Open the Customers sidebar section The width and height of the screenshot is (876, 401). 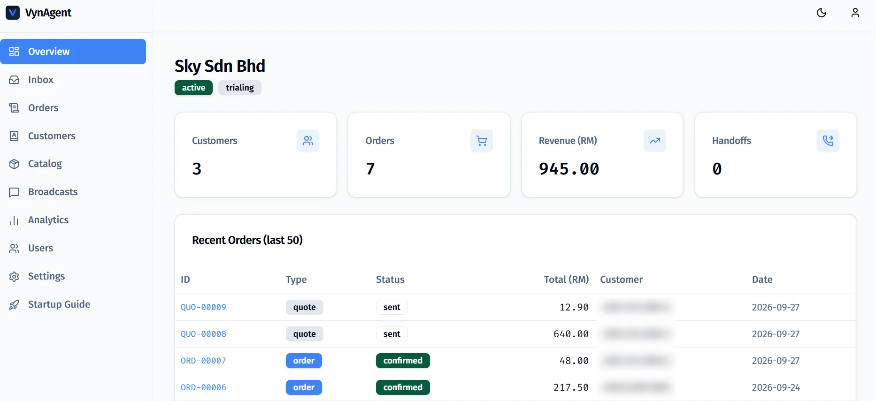pyautogui.click(x=73, y=136)
